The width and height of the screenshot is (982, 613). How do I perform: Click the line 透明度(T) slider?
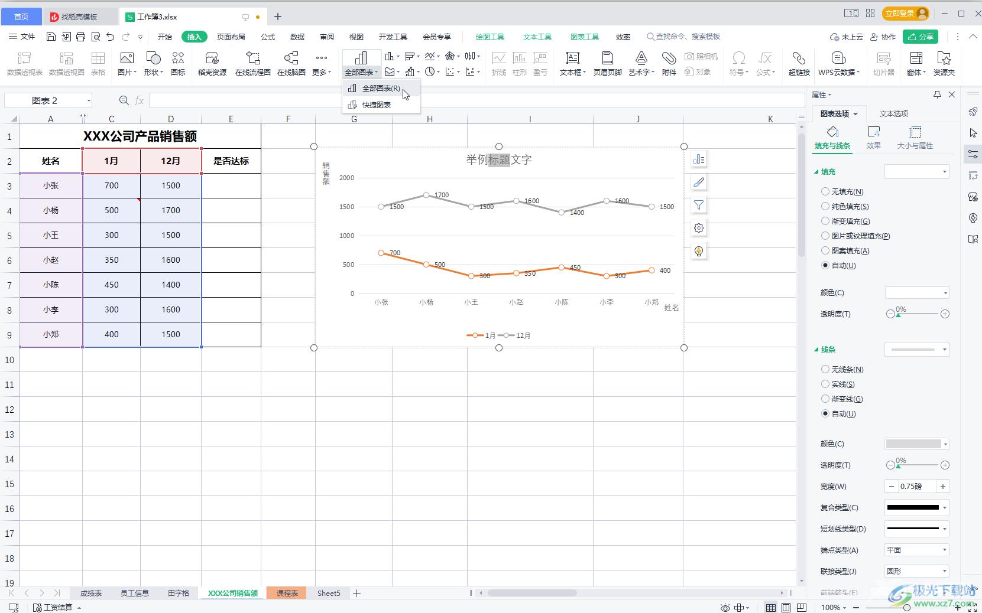pyautogui.click(x=918, y=465)
